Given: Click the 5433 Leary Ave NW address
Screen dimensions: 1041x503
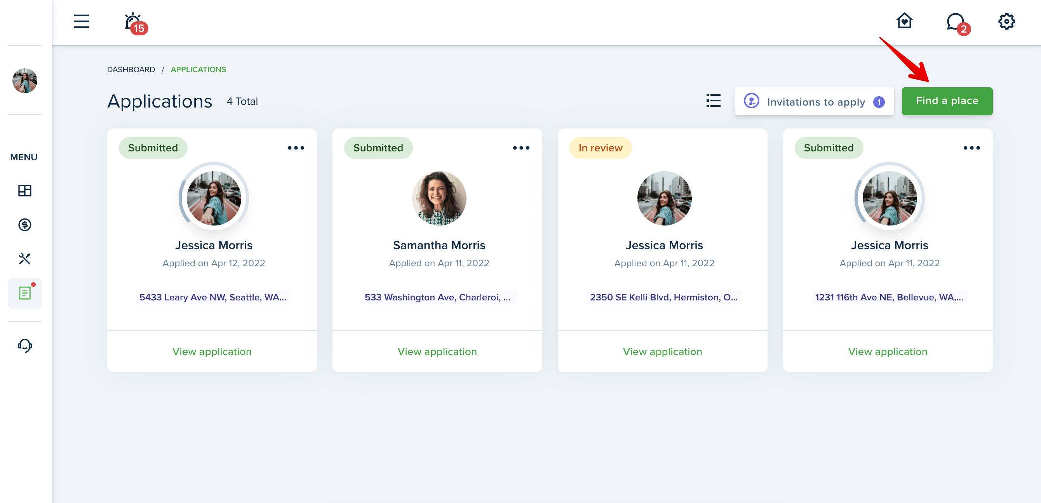Looking at the screenshot, I should pos(213,297).
